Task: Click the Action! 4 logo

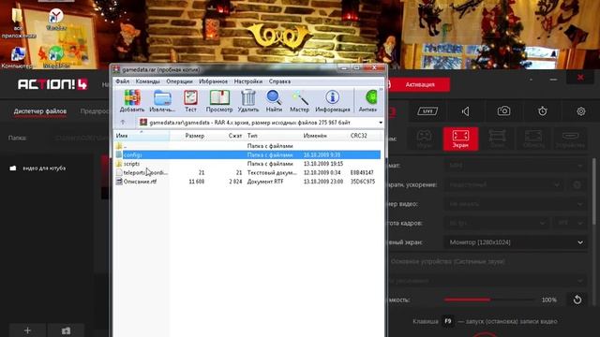Action: (x=52, y=84)
